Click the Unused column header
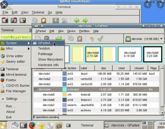 pyautogui.click(x=139, y=68)
